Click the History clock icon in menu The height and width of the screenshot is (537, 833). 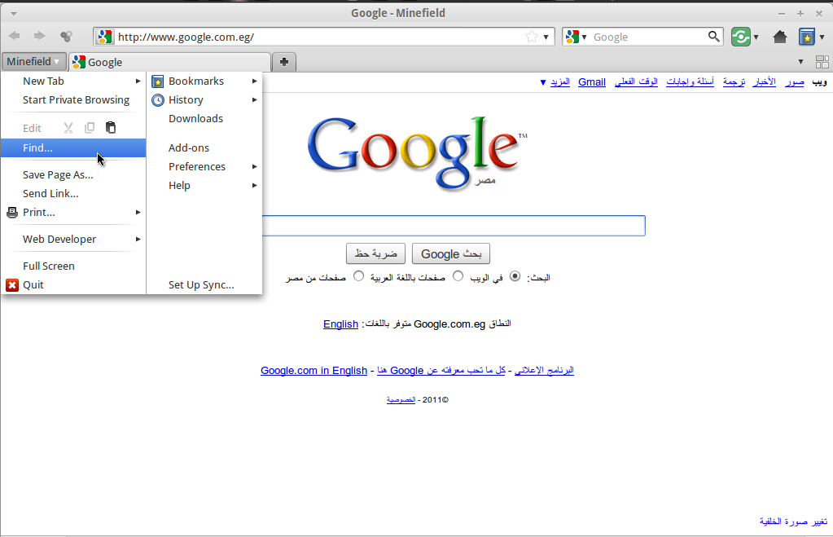[158, 100]
